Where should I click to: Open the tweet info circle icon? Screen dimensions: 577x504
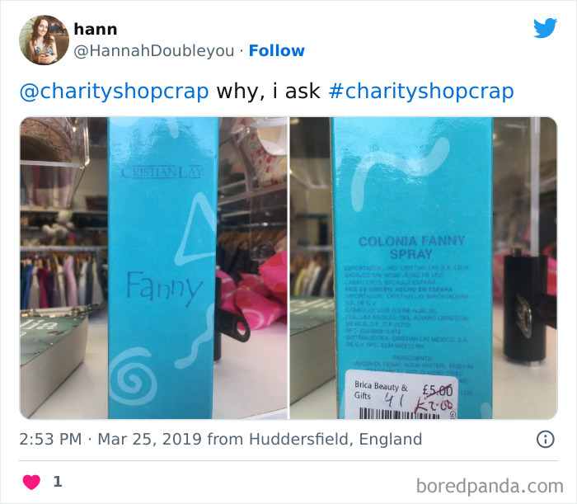(546, 439)
